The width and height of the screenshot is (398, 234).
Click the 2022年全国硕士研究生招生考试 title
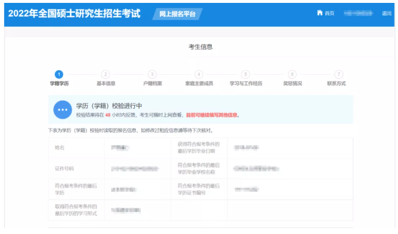coord(74,13)
